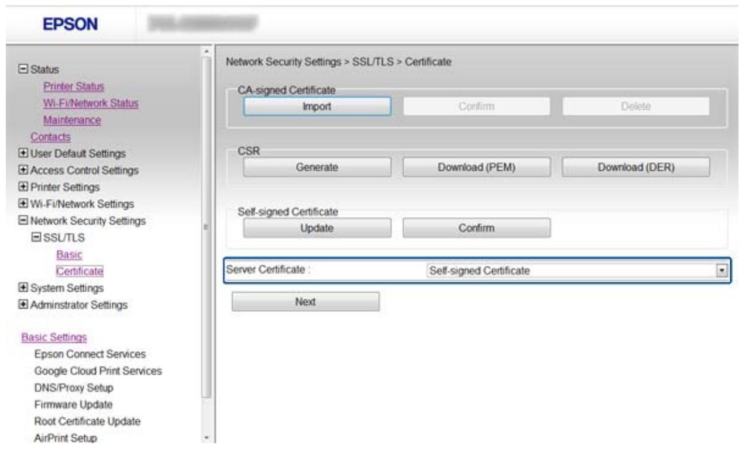Open the Basic SSL/TLS page
Image resolution: width=742 pixels, height=449 pixels.
click(x=69, y=254)
